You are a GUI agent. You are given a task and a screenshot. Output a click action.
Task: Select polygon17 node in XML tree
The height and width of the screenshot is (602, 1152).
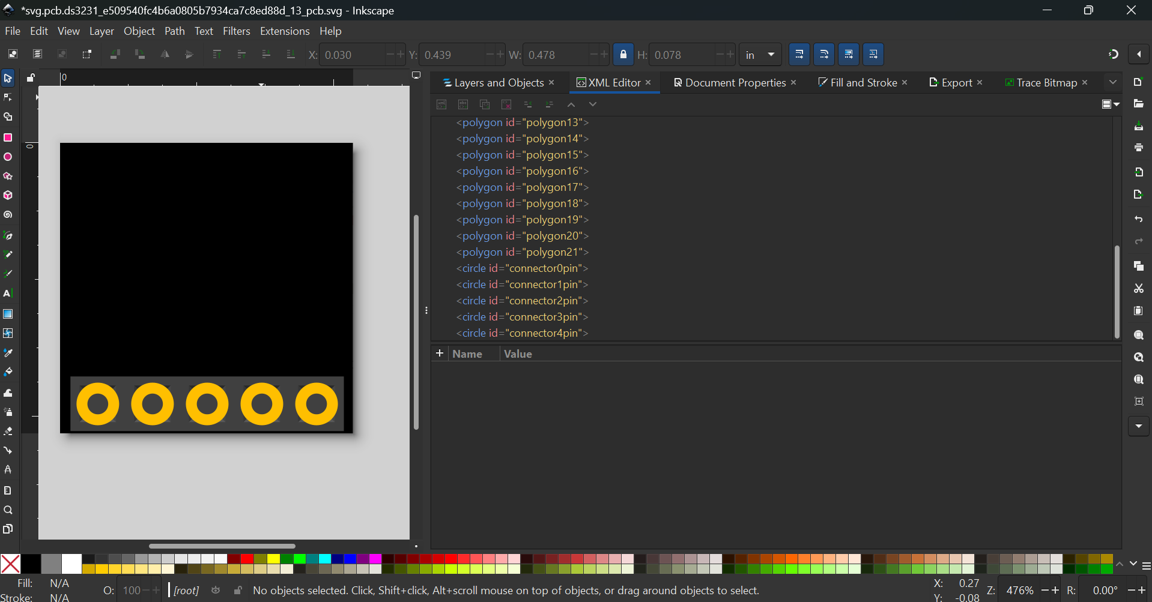click(523, 187)
